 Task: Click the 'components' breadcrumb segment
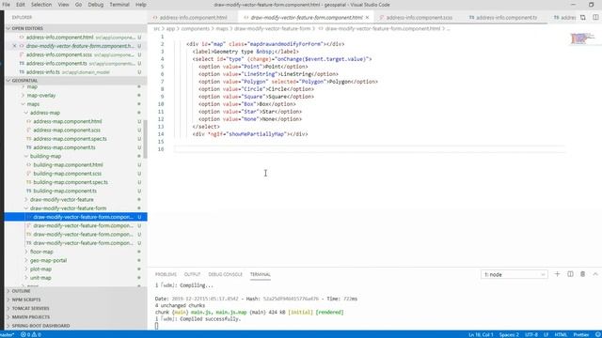tap(195, 29)
